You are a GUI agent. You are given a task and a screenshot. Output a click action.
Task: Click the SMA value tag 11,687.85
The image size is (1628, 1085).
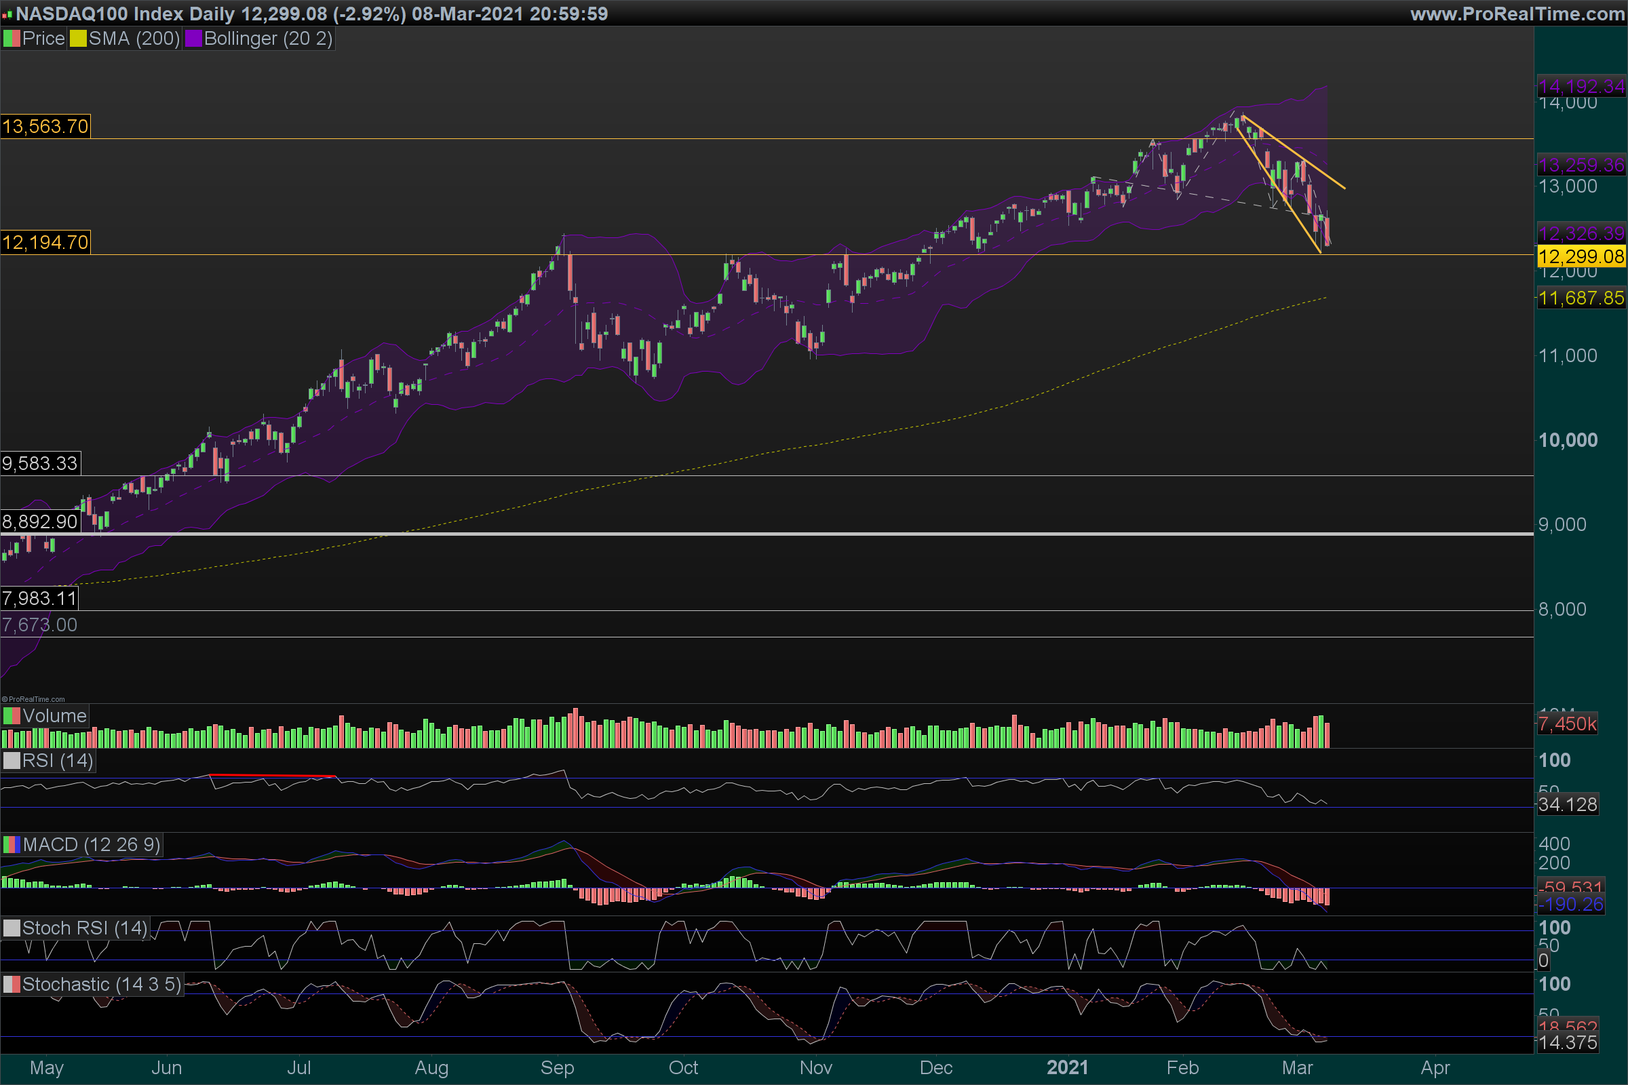tap(1581, 298)
